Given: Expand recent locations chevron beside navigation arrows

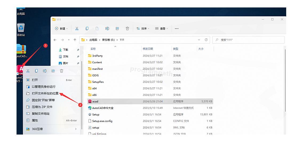Looking at the screenshot, I should click(x=69, y=40).
